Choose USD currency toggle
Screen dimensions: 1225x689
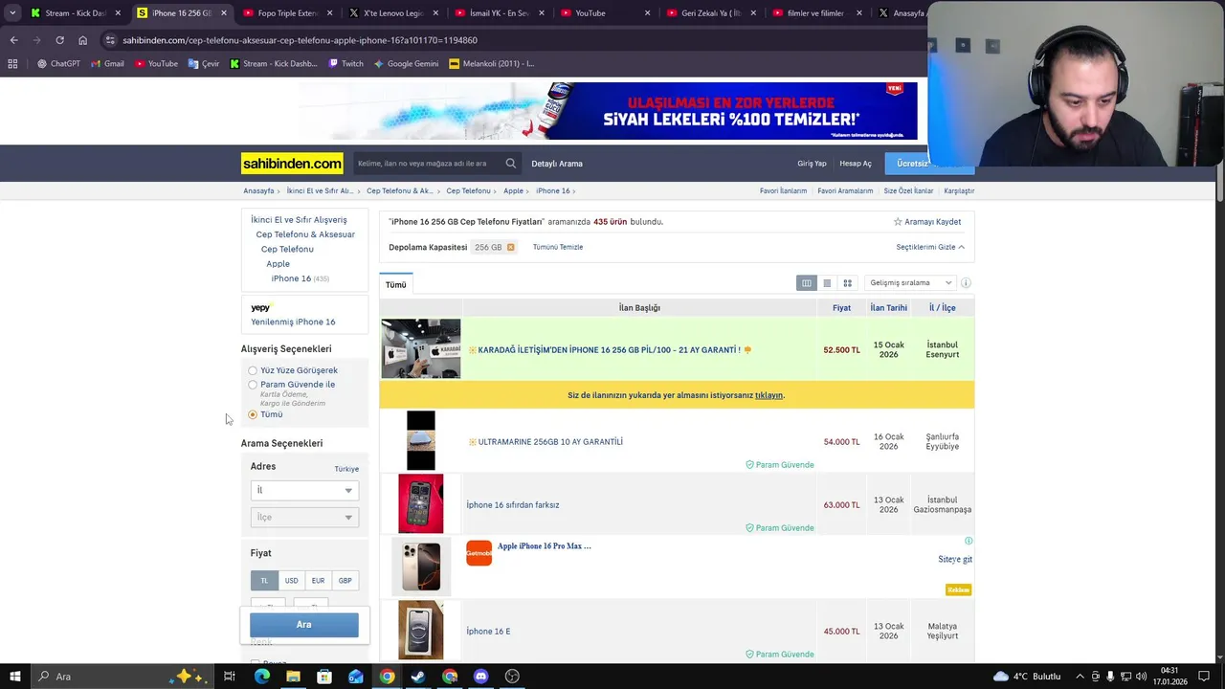(291, 581)
